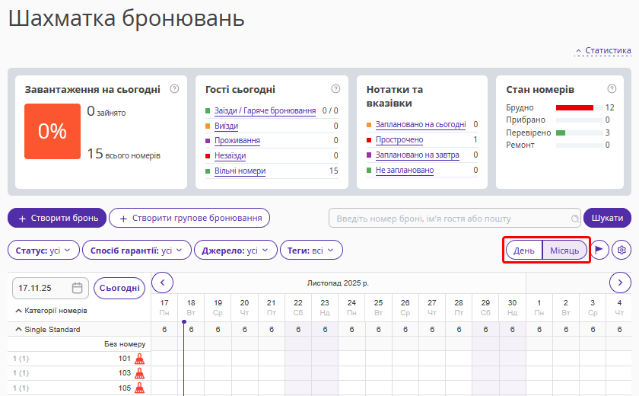This screenshot has height=396, width=639.
Task: Switch the view to Місяць
Action: click(x=564, y=250)
